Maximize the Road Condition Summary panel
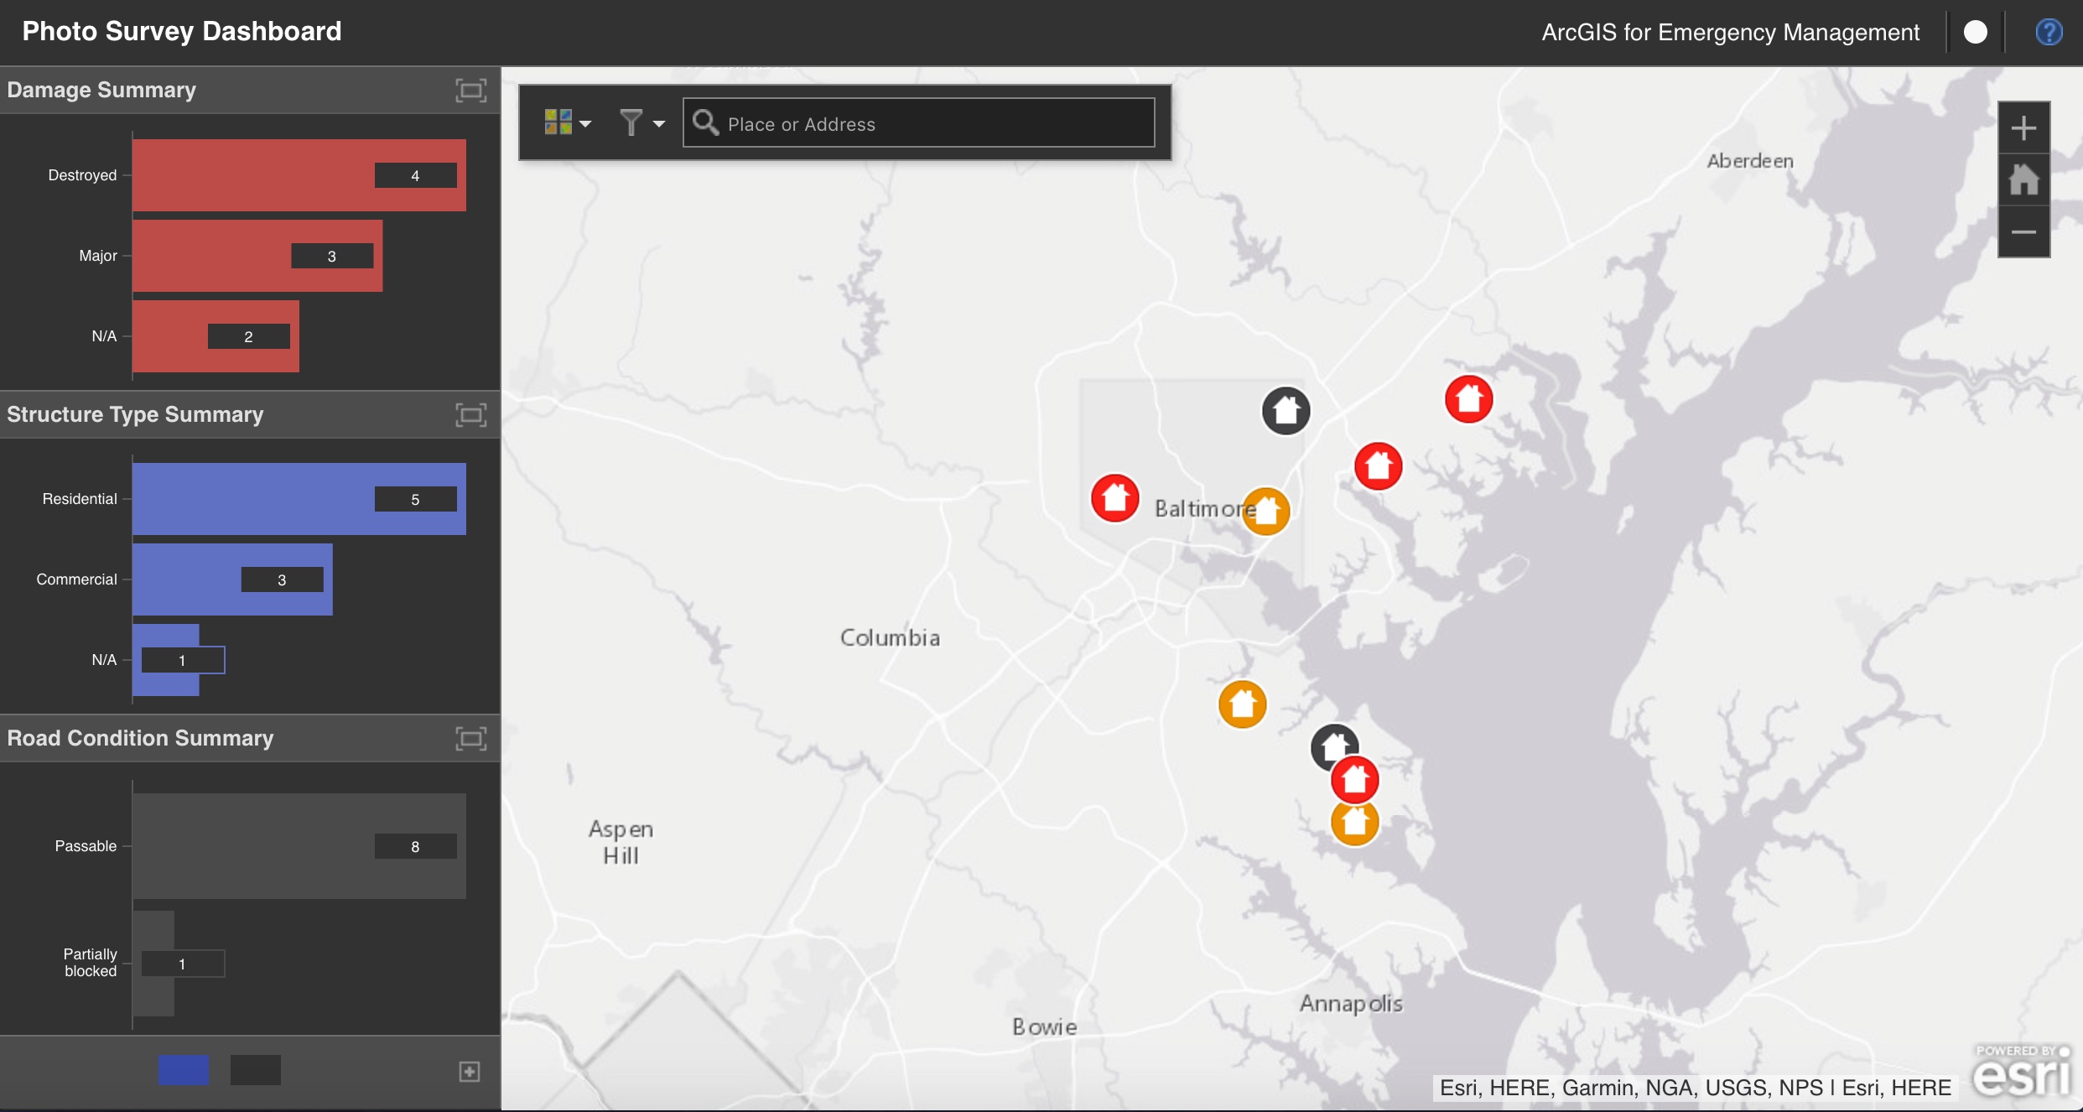 (x=470, y=738)
